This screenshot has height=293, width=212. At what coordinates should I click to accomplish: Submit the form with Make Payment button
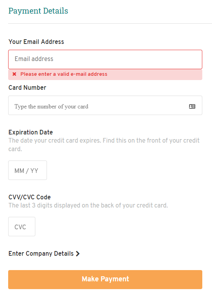(105, 279)
